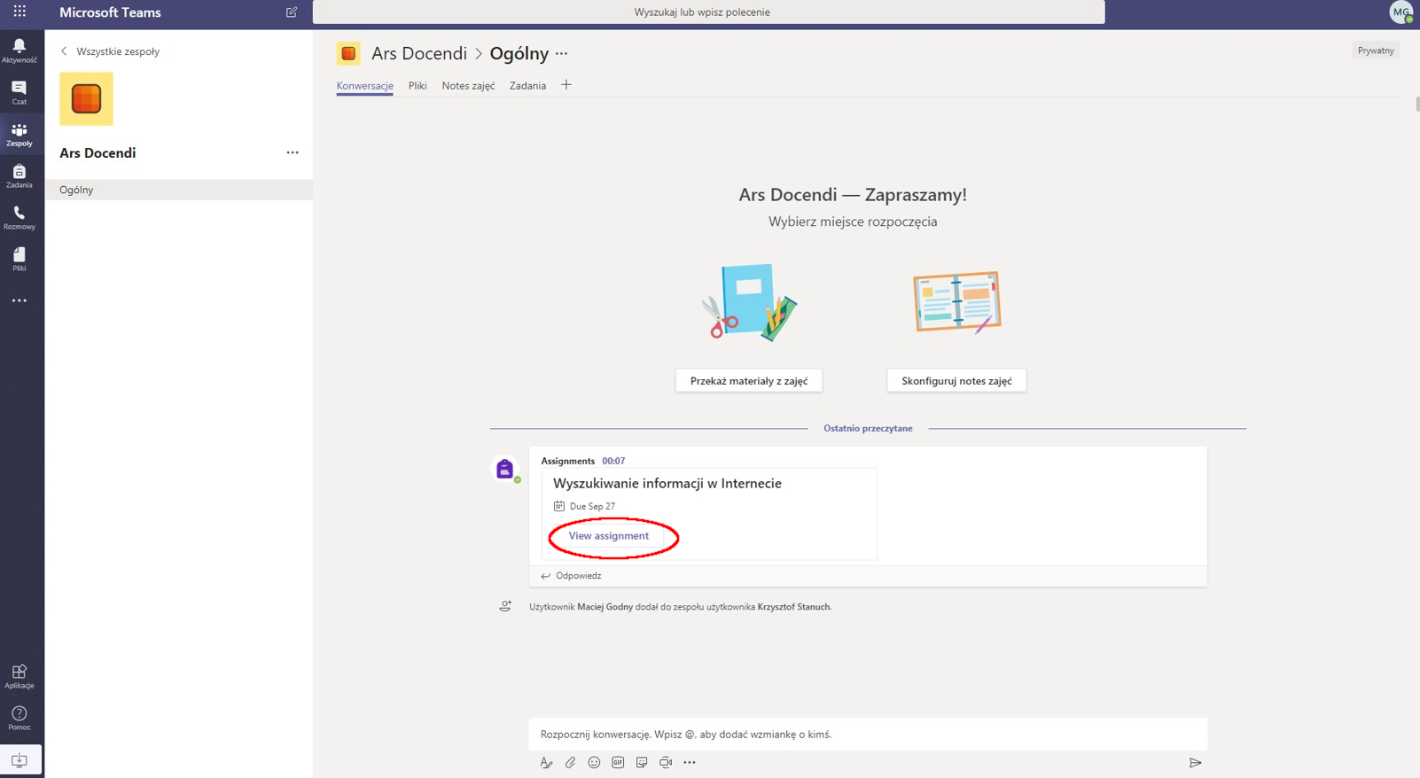Show more apps ellipsis in left rail
Screen dimensions: 1420x778
point(20,301)
